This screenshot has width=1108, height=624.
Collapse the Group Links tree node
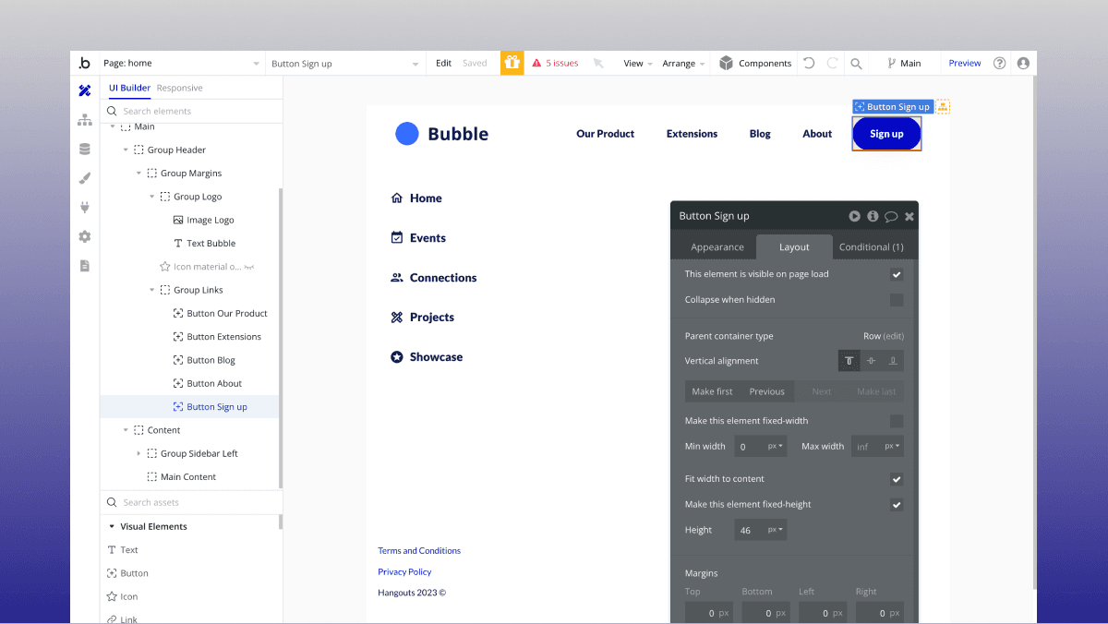pyautogui.click(x=152, y=290)
